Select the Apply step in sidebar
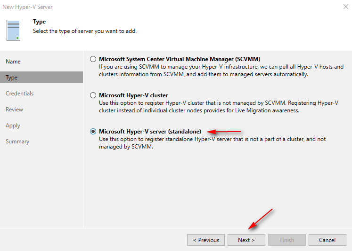Screen dimensions: 352x251 pyautogui.click(x=13, y=125)
